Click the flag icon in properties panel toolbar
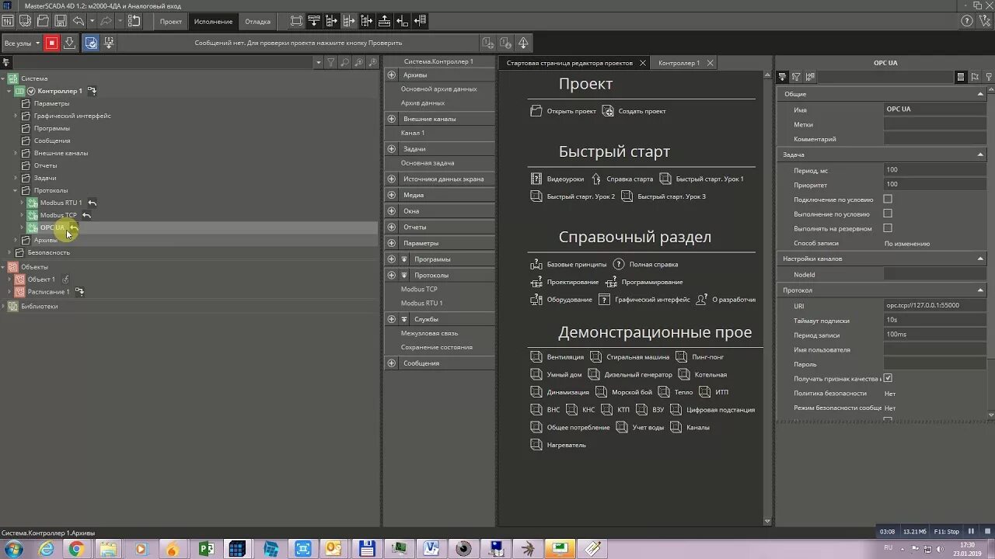Screen dimensions: 995x559 pos(975,77)
